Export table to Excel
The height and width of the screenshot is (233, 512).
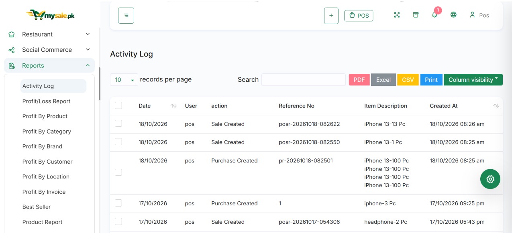[383, 80]
